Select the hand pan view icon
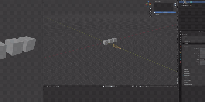205x102 pixels. (x=151, y=11)
